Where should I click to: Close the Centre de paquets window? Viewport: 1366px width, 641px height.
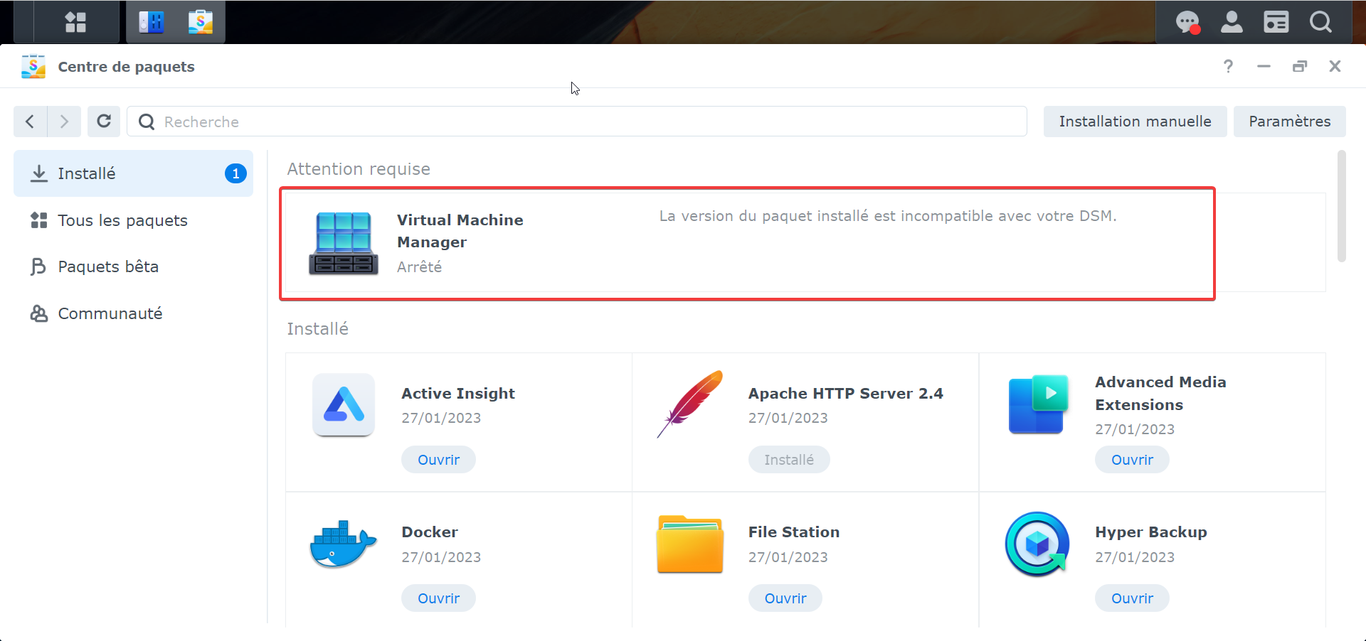[x=1335, y=66]
